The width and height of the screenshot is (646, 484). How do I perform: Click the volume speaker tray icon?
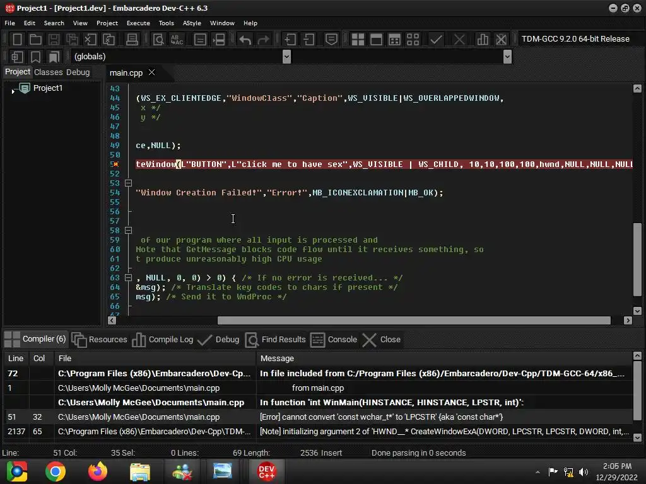584,472
